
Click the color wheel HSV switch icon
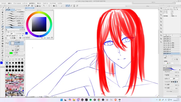pos(52,38)
